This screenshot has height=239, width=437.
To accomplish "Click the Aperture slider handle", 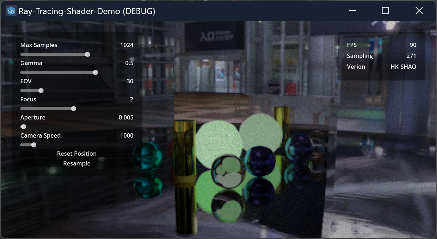I will coord(23,127).
